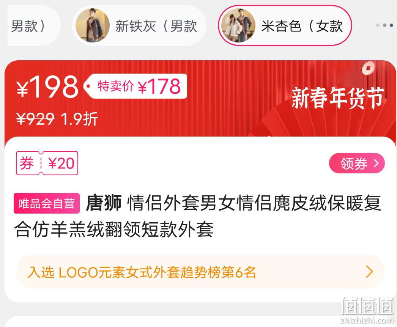Open the 唐狮 brand name link
This screenshot has height=327, width=397.
click(x=104, y=203)
